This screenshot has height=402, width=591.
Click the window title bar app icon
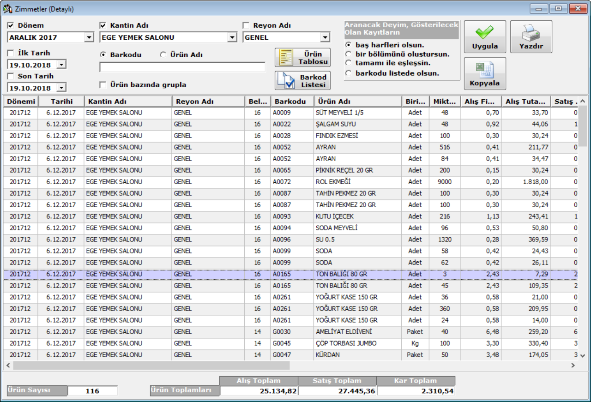pyautogui.click(x=8, y=9)
